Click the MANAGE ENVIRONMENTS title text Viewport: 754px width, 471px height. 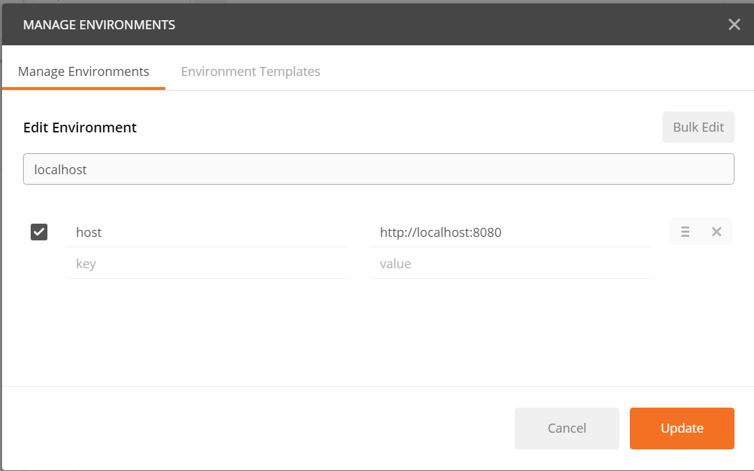pos(99,25)
